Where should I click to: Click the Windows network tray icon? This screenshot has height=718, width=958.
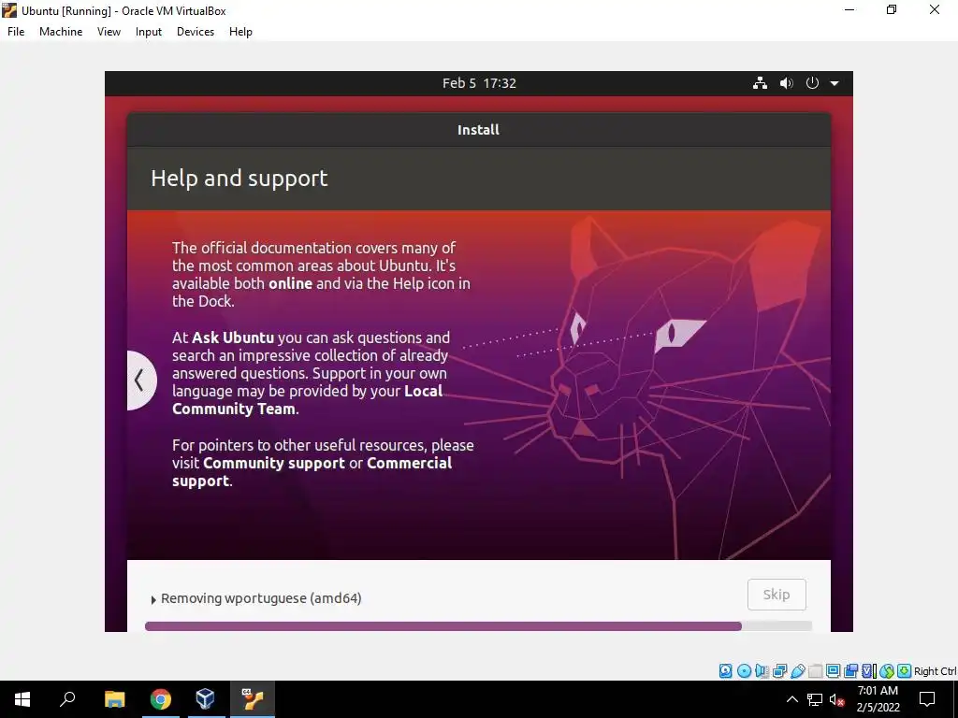[815, 699]
